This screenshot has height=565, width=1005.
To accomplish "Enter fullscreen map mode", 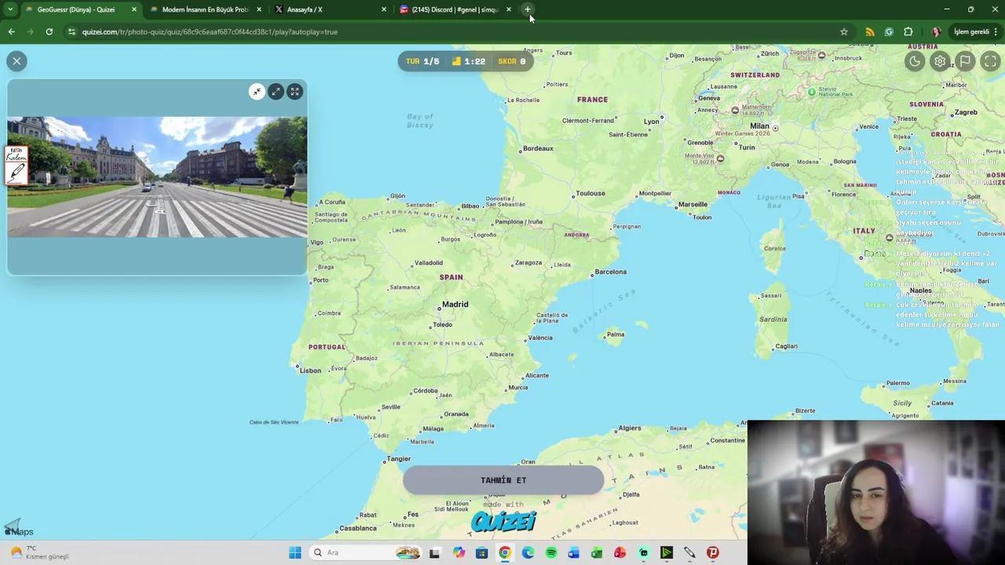I will tap(990, 61).
